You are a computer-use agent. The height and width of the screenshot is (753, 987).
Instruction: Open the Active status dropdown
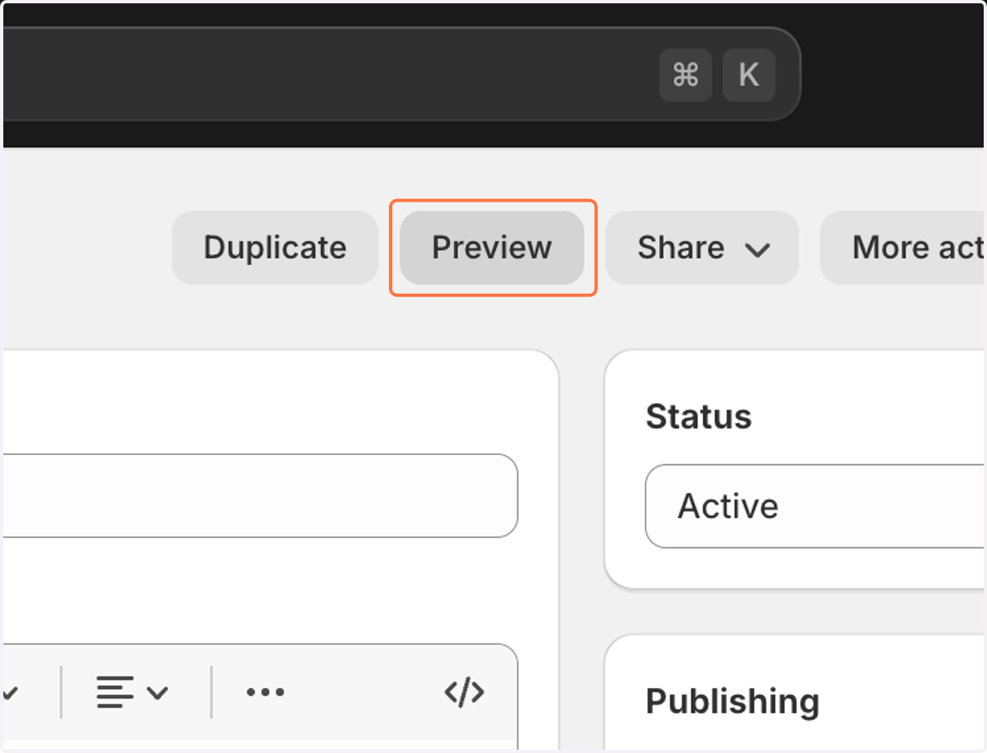[x=815, y=506]
